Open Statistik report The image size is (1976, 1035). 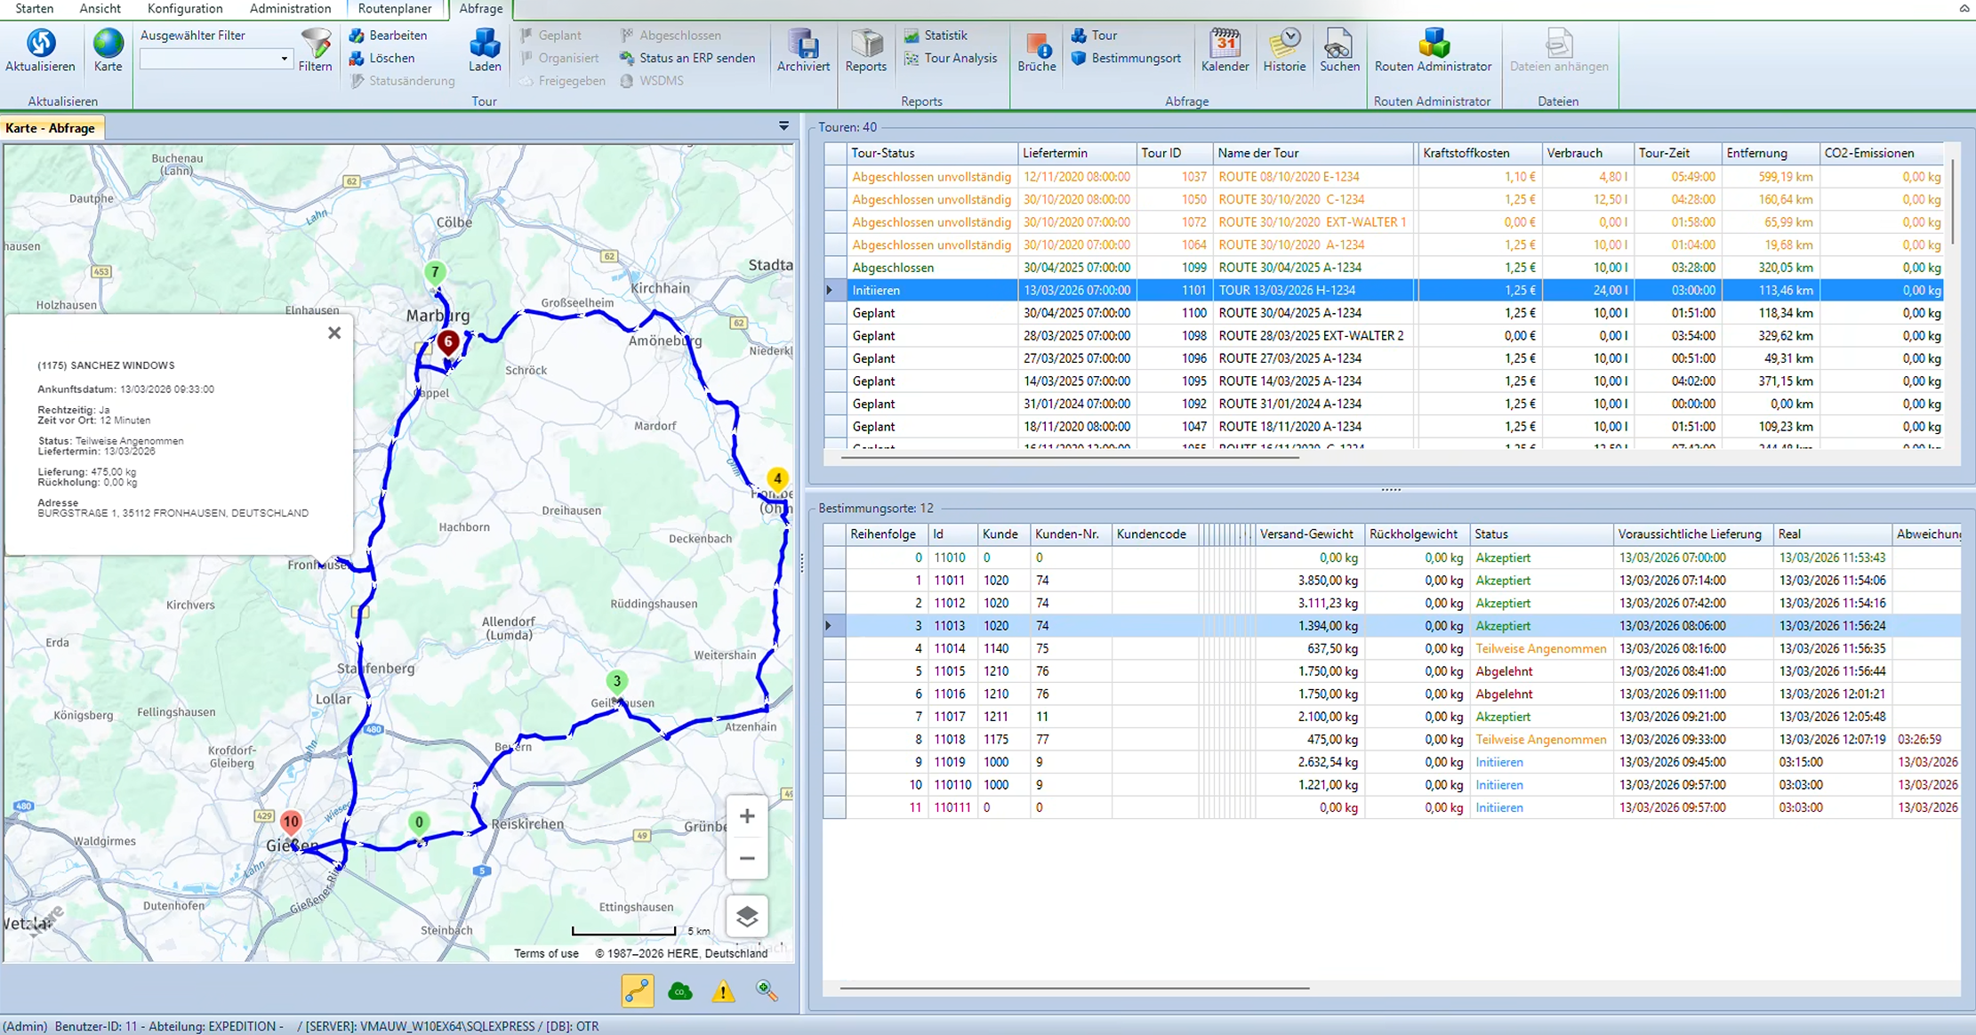(x=936, y=36)
